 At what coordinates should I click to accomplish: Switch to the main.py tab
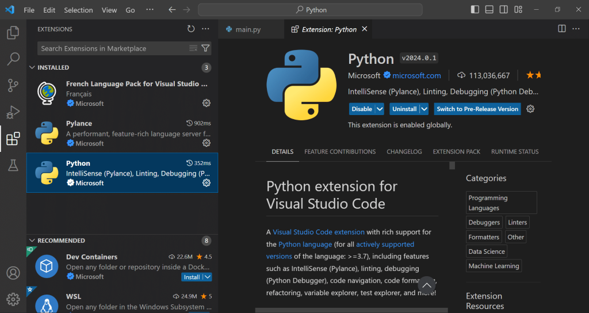[x=251, y=29]
